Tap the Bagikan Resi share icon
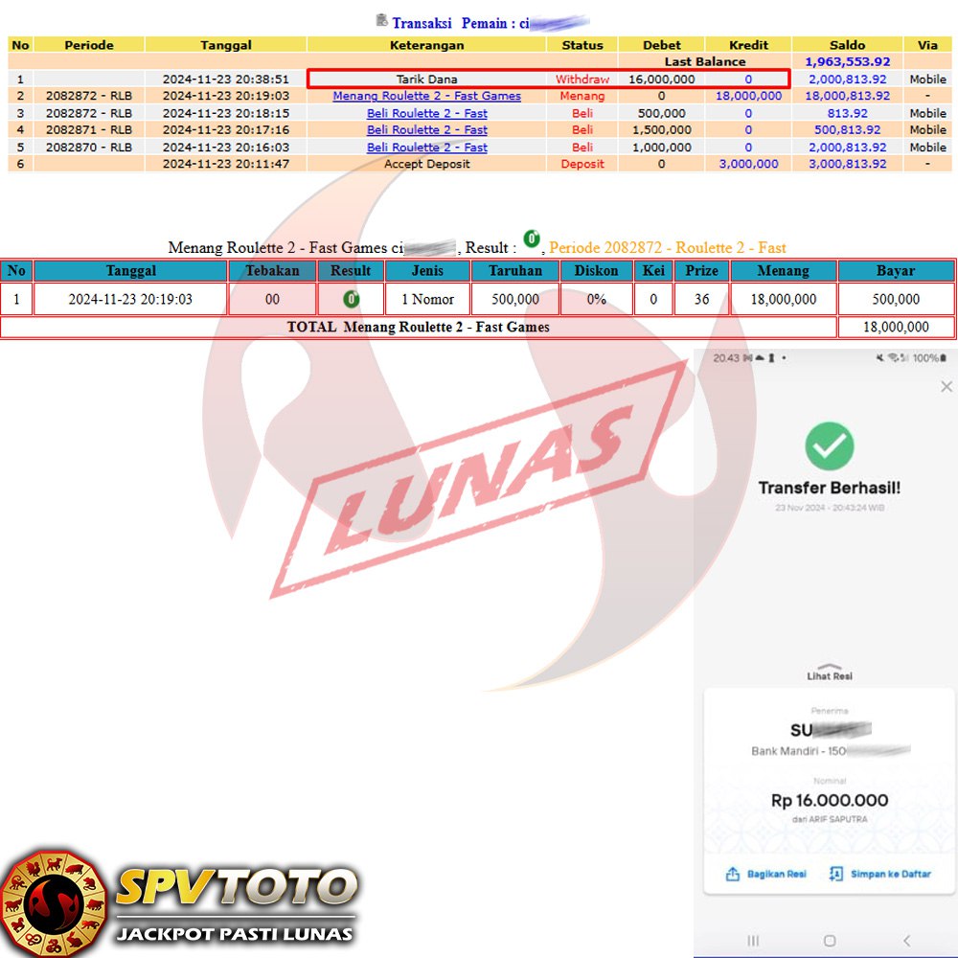 [x=734, y=874]
